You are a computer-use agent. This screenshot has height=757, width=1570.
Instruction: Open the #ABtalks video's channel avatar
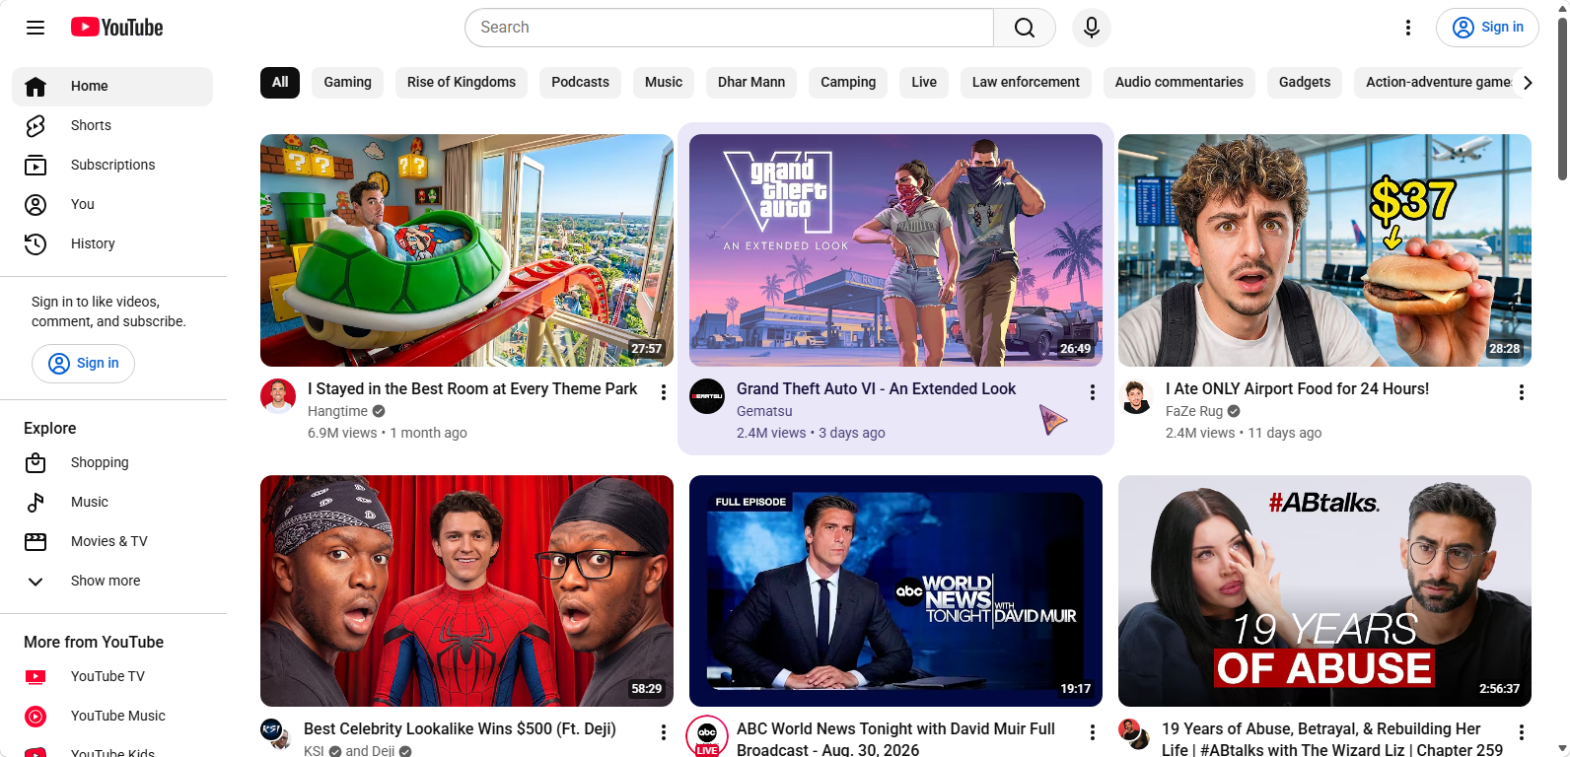[x=1132, y=733]
